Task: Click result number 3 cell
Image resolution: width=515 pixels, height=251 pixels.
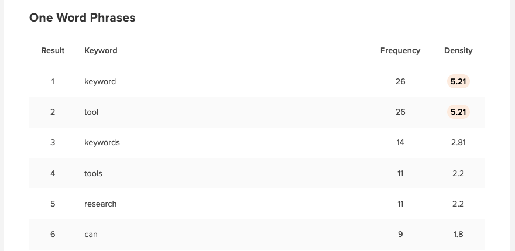Action: click(x=53, y=143)
